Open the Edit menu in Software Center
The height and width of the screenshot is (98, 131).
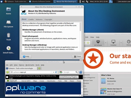pyautogui.click(x=87, y=37)
